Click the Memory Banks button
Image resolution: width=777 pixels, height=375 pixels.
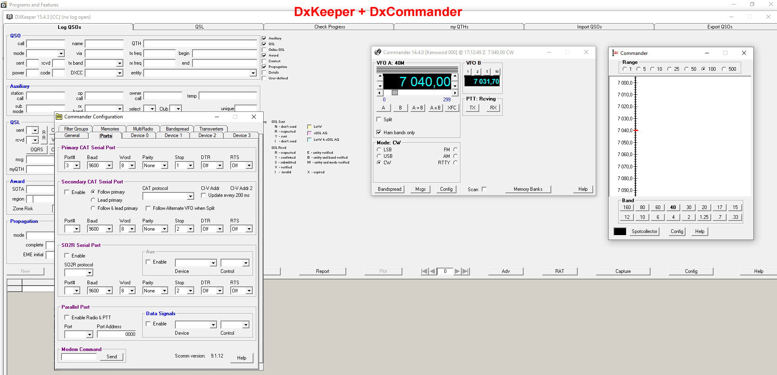(528, 189)
